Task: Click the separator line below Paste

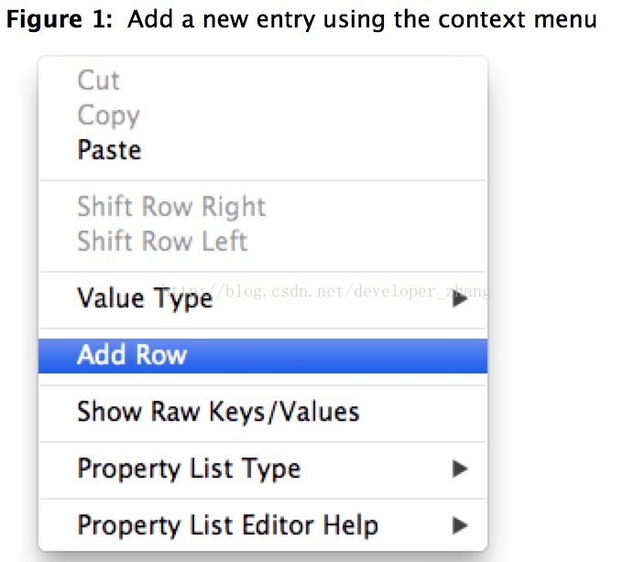Action: (x=263, y=180)
